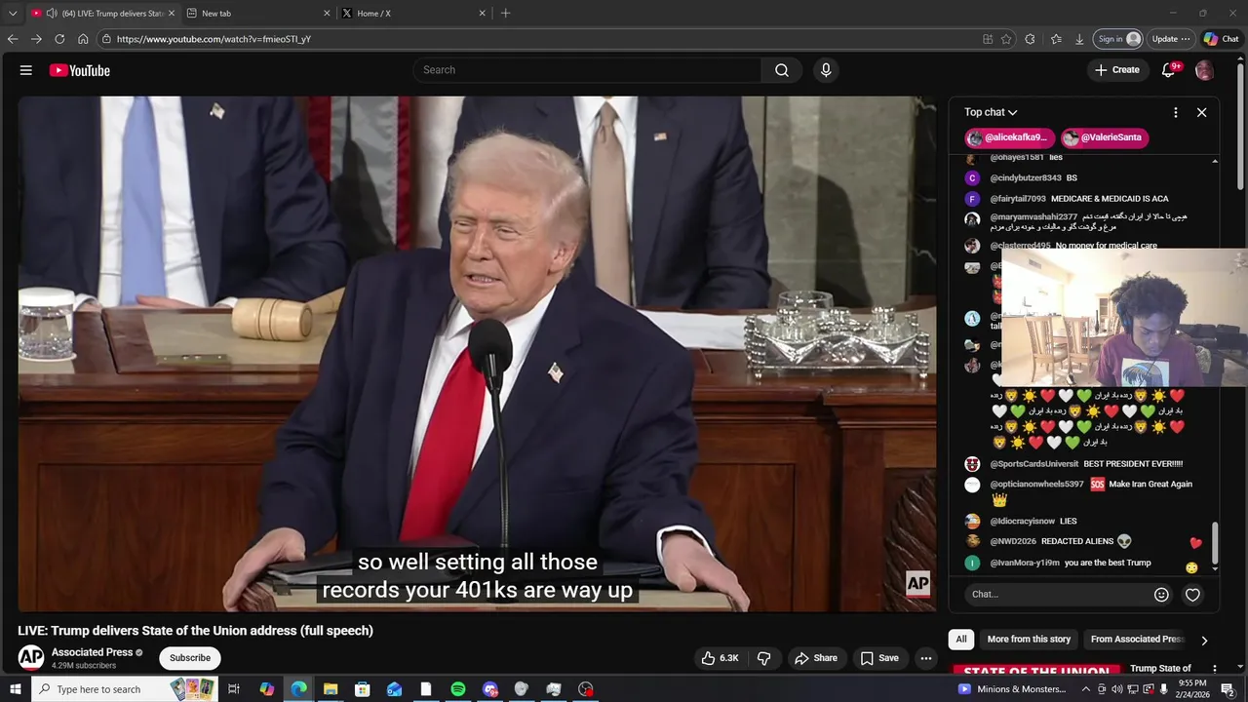Open browser downloads
Viewport: 1248px width, 702px height.
1079,39
